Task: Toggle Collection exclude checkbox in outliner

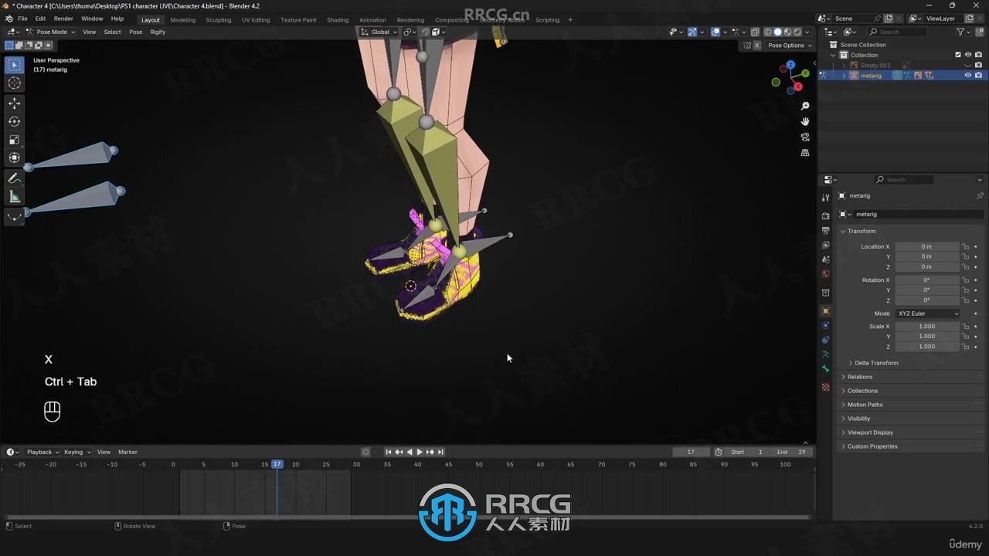Action: [x=958, y=55]
